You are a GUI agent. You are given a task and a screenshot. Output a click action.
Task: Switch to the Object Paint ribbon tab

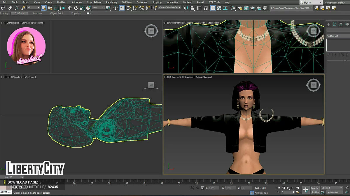coord(56,13)
